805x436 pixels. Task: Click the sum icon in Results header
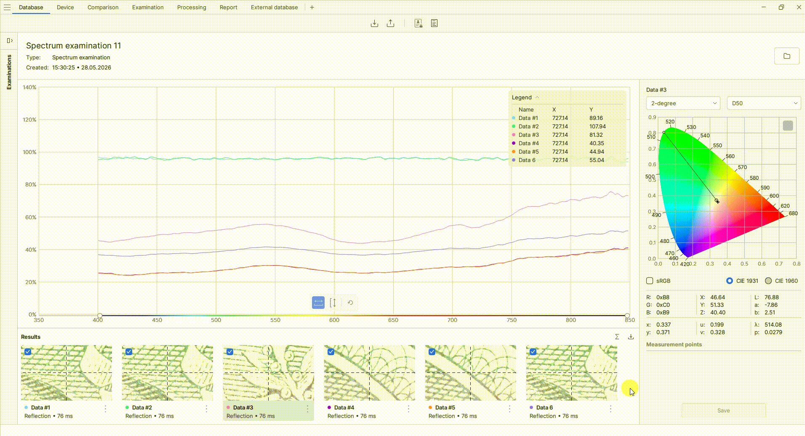pyautogui.click(x=617, y=337)
